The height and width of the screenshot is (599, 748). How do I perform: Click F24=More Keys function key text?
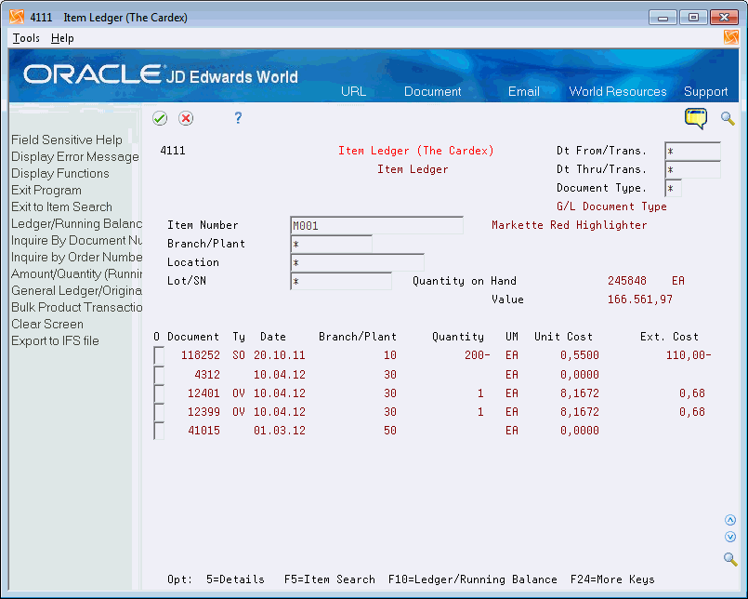coord(612,579)
